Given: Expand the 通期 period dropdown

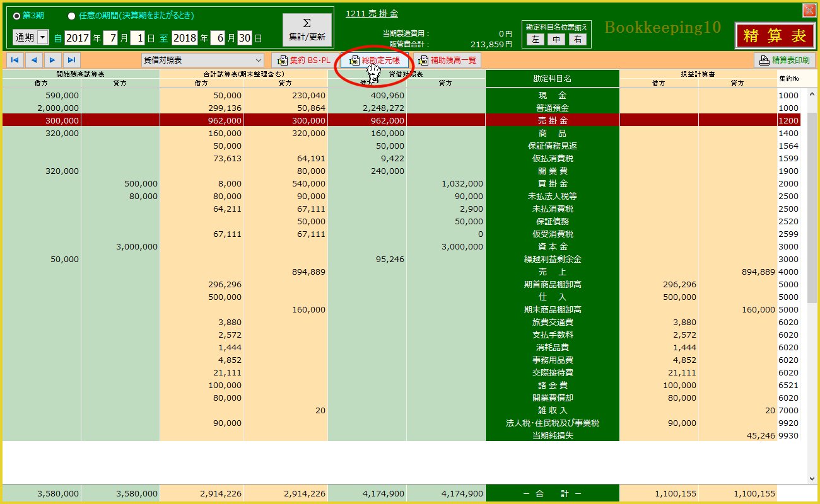Looking at the screenshot, I should click(43, 38).
